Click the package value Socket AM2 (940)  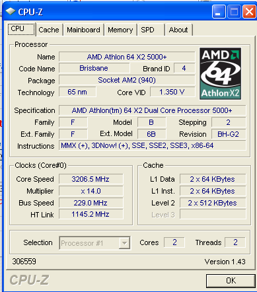click(127, 80)
